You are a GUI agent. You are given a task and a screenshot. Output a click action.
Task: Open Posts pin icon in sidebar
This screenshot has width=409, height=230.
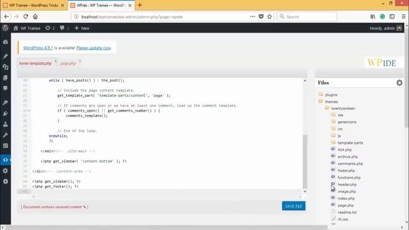tap(6, 56)
